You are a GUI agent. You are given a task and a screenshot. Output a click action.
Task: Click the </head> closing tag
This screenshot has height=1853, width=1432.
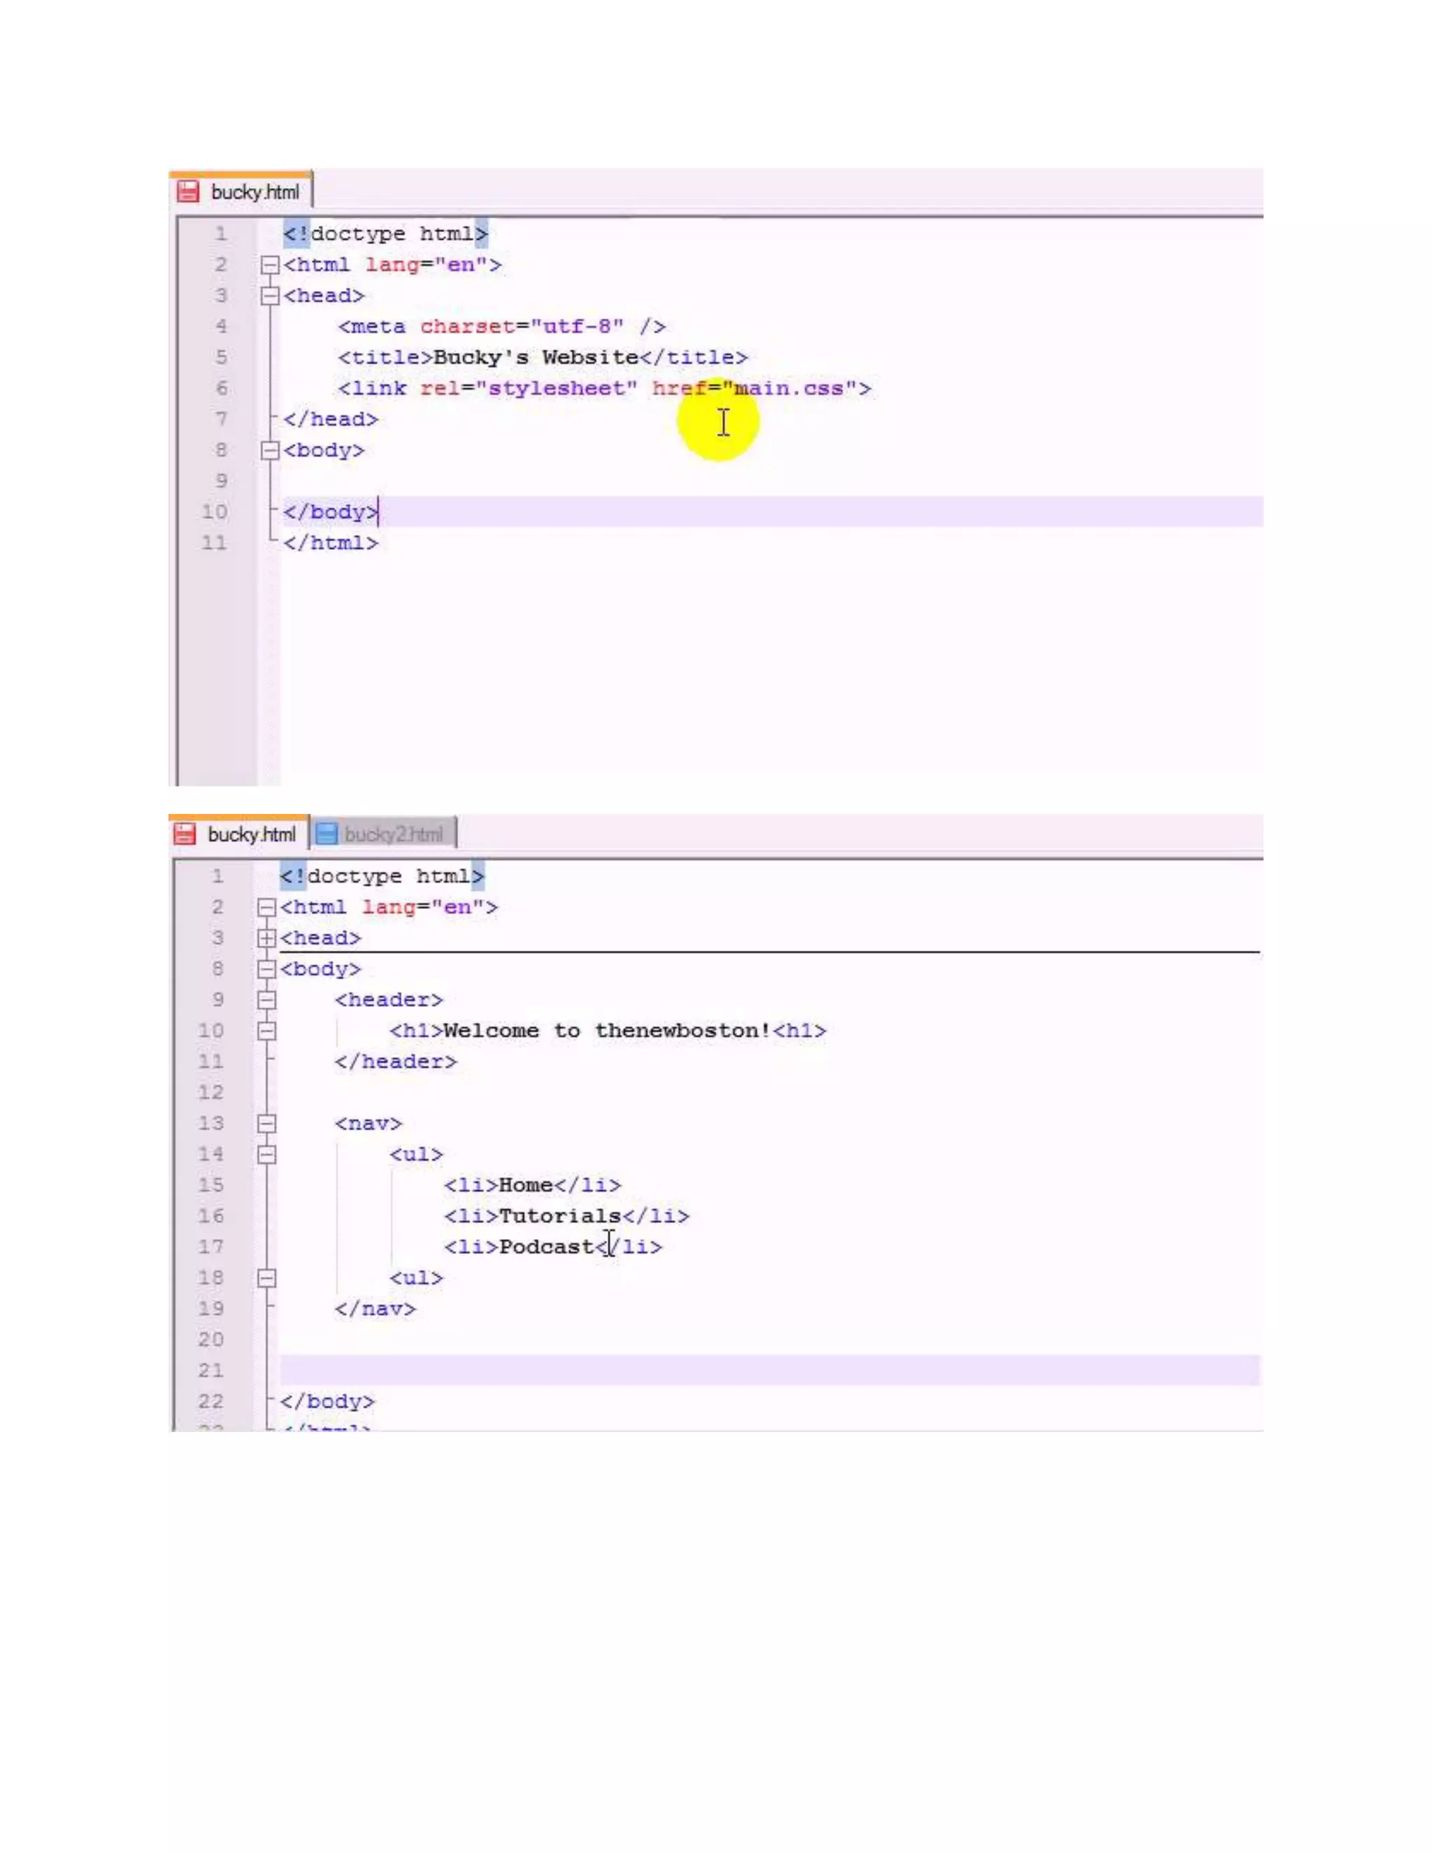331,419
